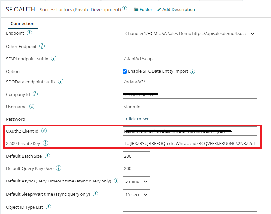Screen dimensions: 271x214
Task: Show info for Other Endpoint
Action: pyautogui.click(x=42, y=46)
